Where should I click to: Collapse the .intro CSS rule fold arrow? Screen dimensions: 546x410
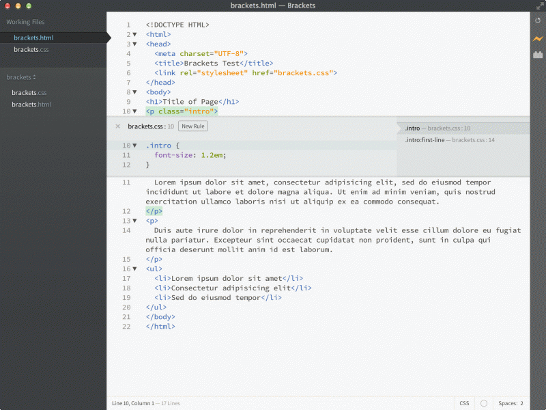(134, 146)
